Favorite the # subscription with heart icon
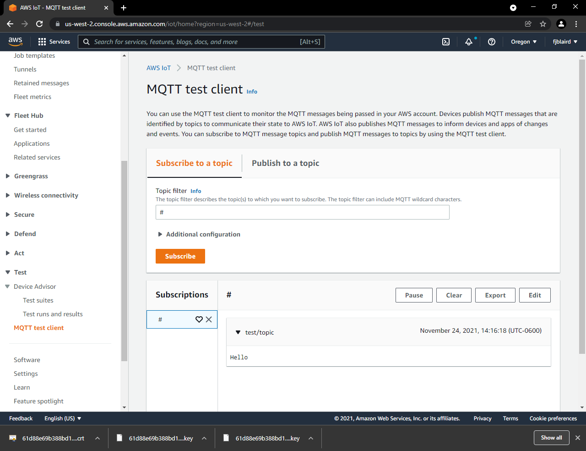Screen dimensions: 586x451 click(199, 319)
